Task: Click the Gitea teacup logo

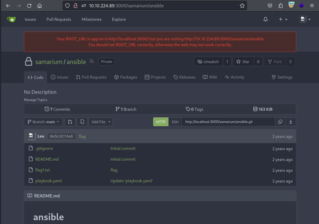Action: pyautogui.click(x=11, y=19)
